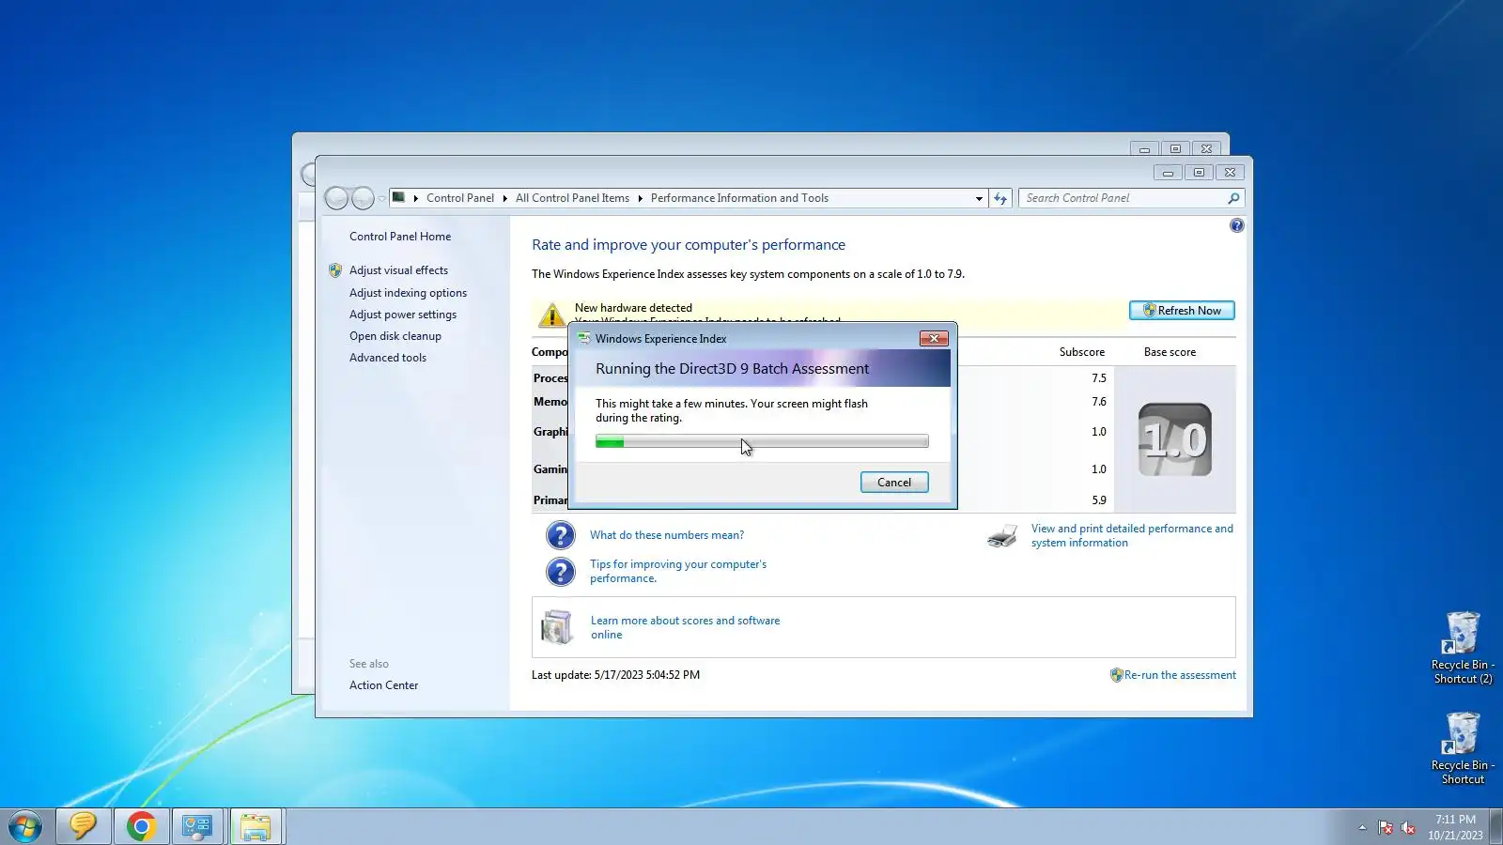1503x845 pixels.
Task: Go to All Control Panel Items breadcrumb
Action: coord(572,198)
